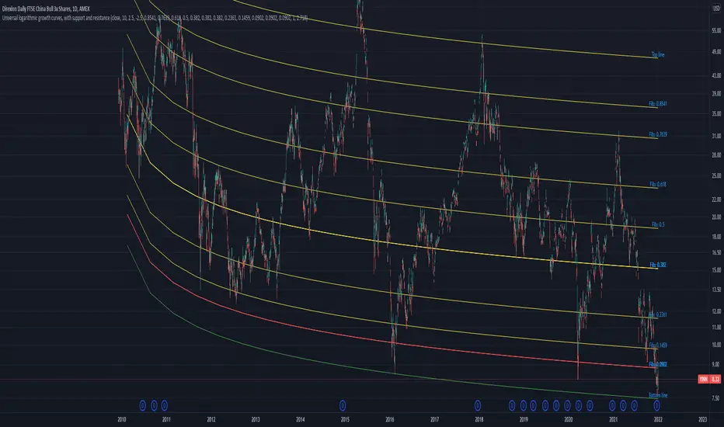The image size is (724, 427).
Task: Click the Fib: 0.1459 curve label
Action: pos(657,345)
